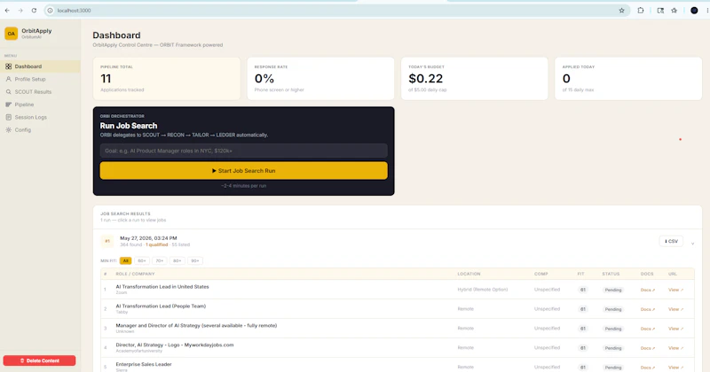Image resolution: width=710 pixels, height=372 pixels.
Task: Open the browser profile avatar
Action: (694, 11)
